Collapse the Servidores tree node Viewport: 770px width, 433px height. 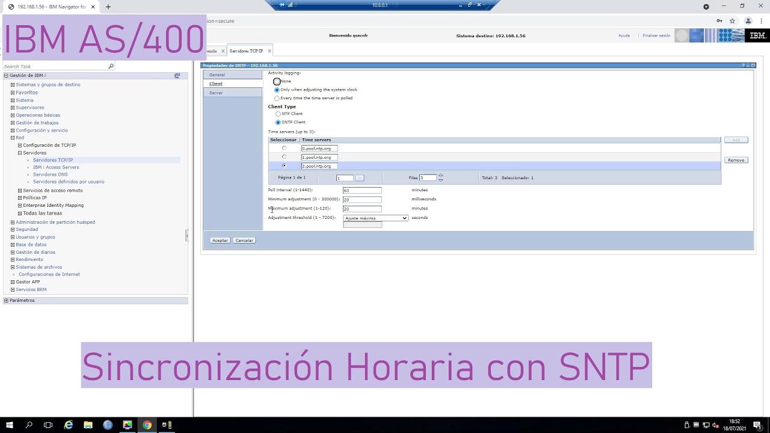click(19, 153)
